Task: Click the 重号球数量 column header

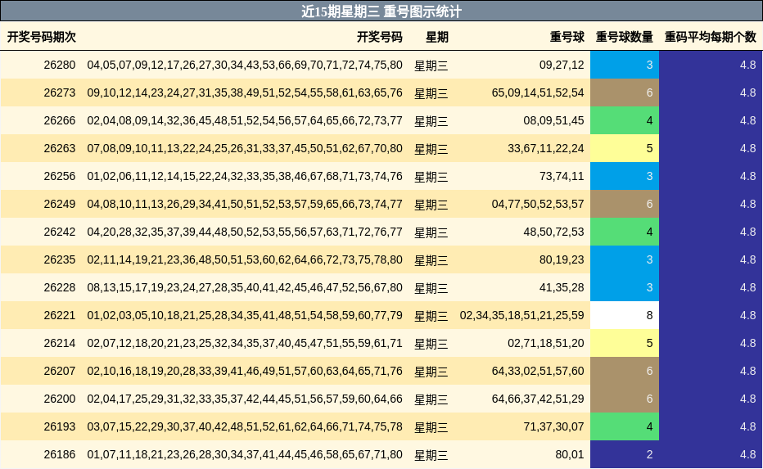Action: click(625, 37)
